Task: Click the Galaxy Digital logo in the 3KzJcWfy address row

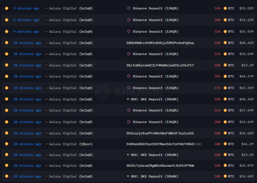Action: (46, 65)
